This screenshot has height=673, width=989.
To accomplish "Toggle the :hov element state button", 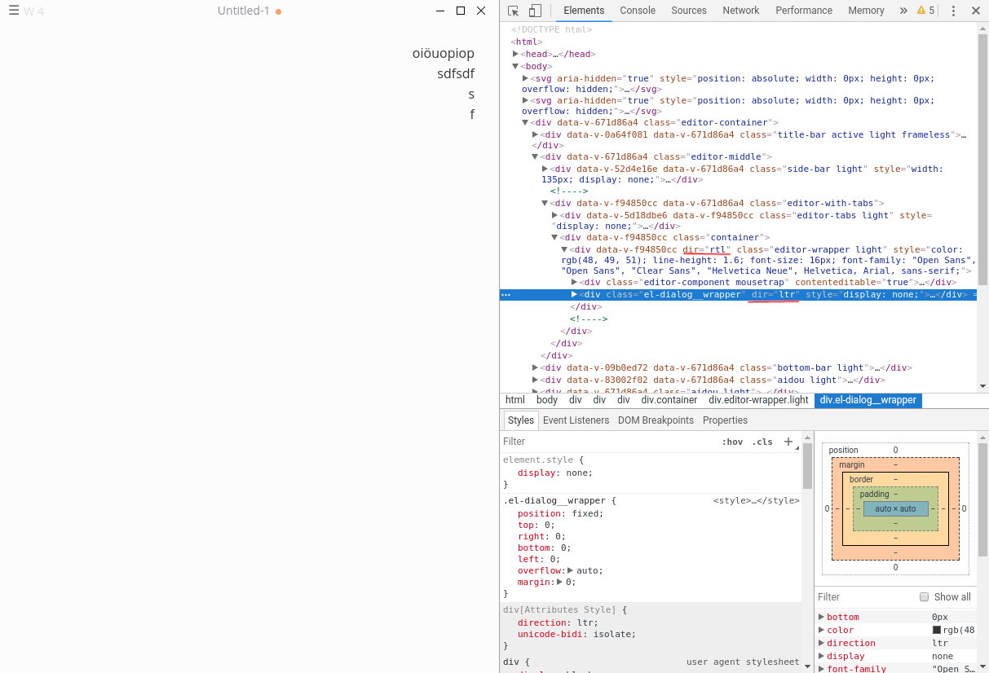I will [732, 442].
